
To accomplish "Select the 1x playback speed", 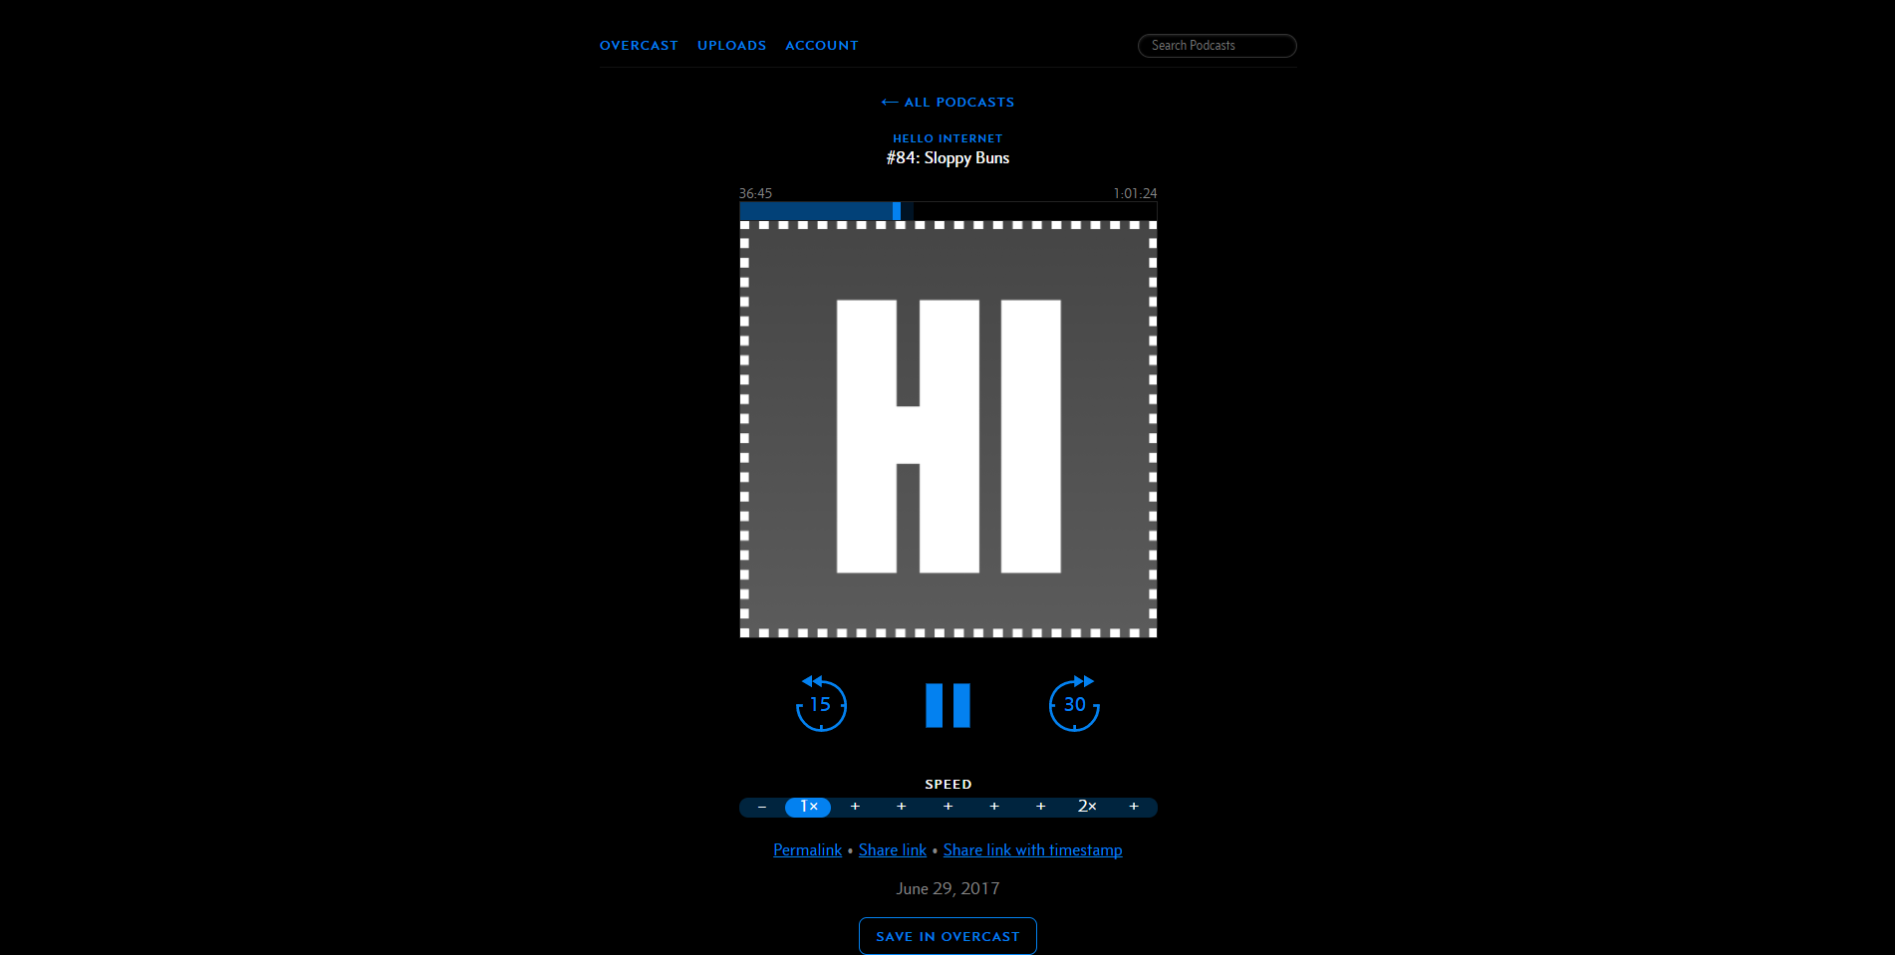I will [x=808, y=807].
